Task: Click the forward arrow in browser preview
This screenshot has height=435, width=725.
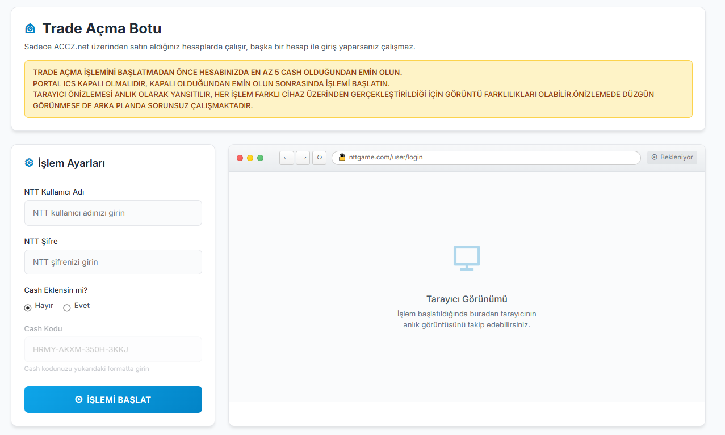Action: tap(303, 158)
